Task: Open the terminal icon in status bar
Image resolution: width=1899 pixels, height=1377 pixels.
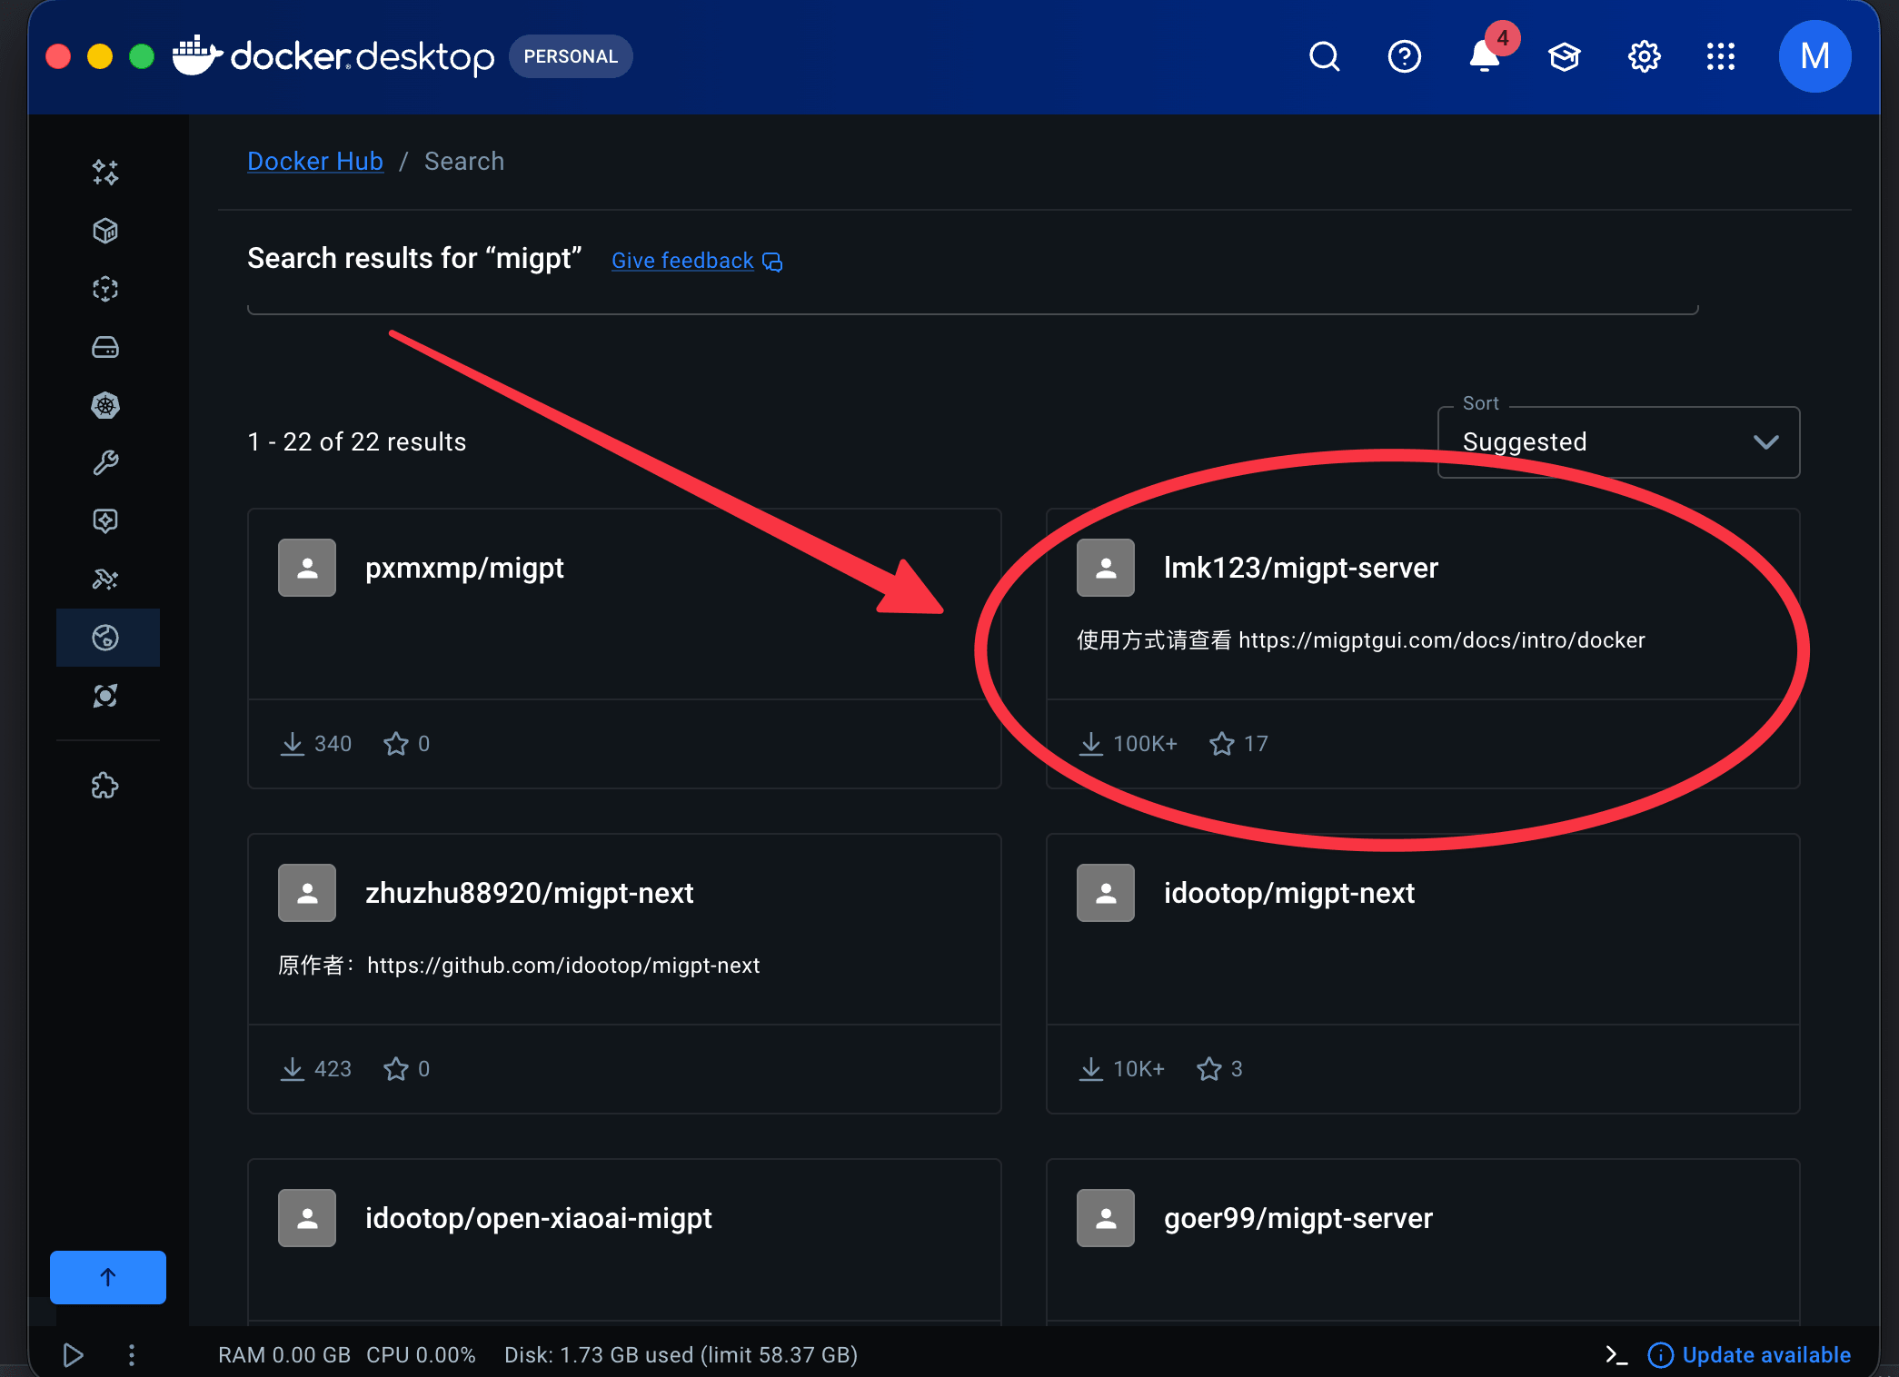Action: [x=1616, y=1355]
